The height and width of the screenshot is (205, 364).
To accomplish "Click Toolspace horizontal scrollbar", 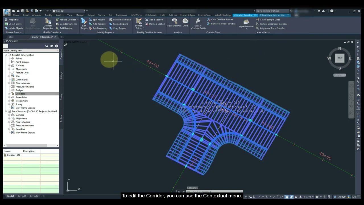I will click(31, 145).
